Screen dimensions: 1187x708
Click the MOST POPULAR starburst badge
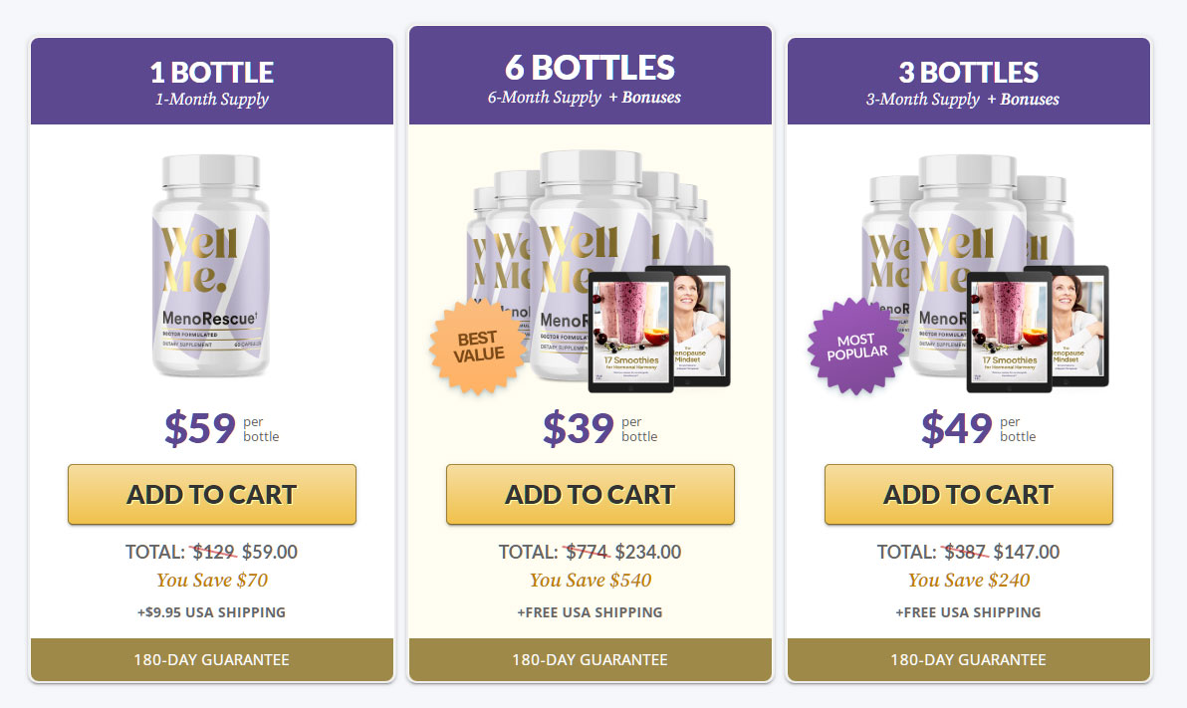(x=855, y=346)
